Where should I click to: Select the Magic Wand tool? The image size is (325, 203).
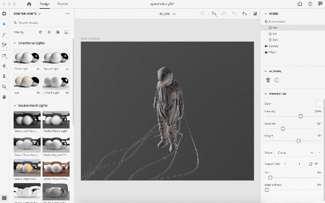click(4, 35)
